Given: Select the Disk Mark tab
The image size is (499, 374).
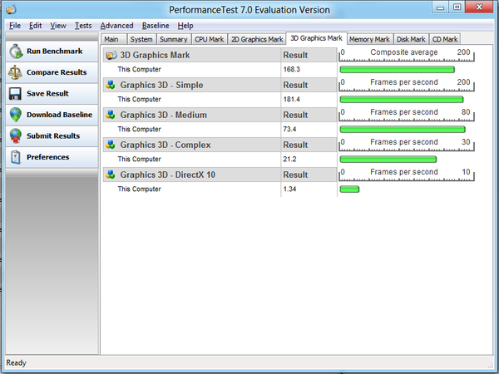Looking at the screenshot, I should (411, 39).
